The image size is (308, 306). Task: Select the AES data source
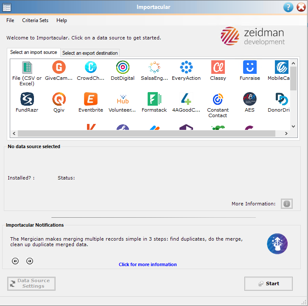coord(249,102)
